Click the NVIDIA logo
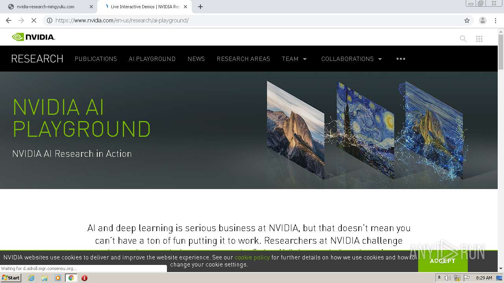Viewport: 504px width, 283px height. click(33, 37)
